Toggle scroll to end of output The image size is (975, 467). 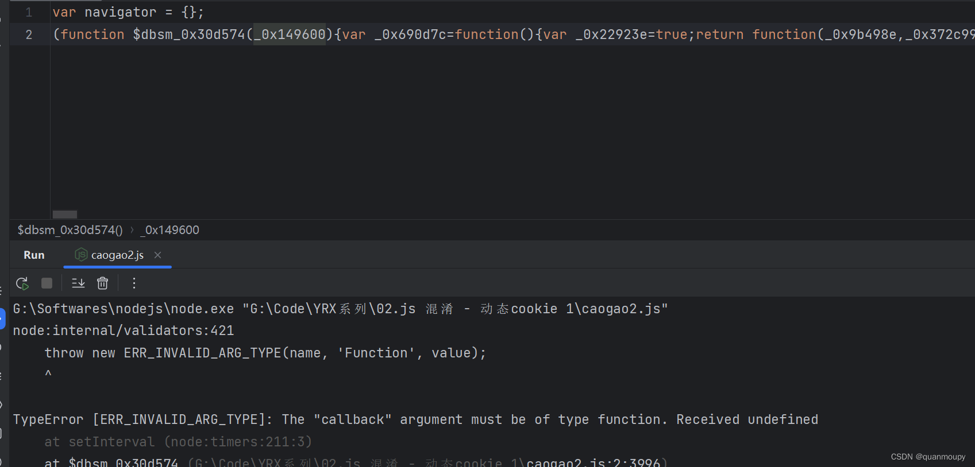tap(78, 283)
